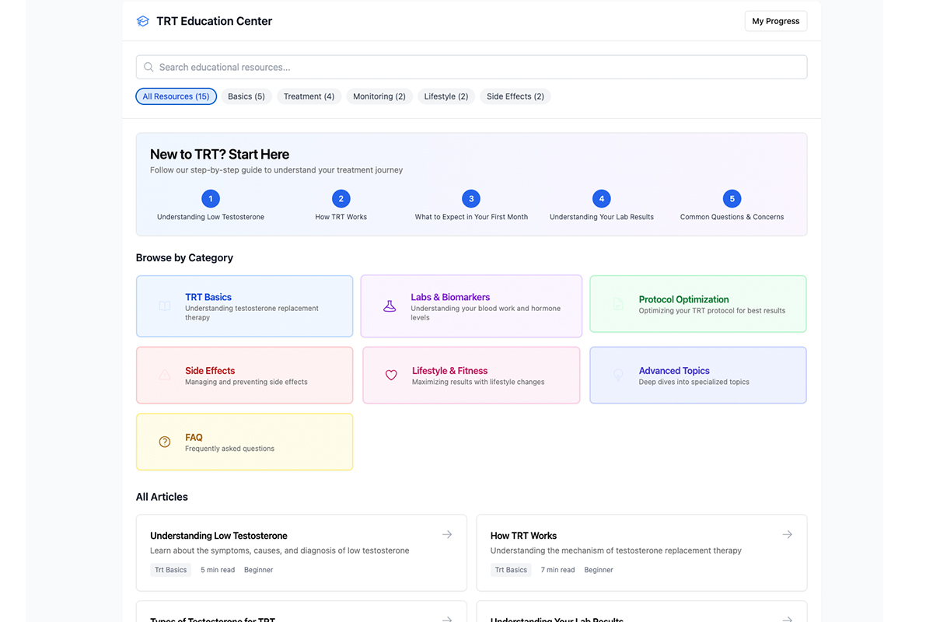Click the Side Effects warning triangle icon
The width and height of the screenshot is (933, 622).
(x=164, y=375)
